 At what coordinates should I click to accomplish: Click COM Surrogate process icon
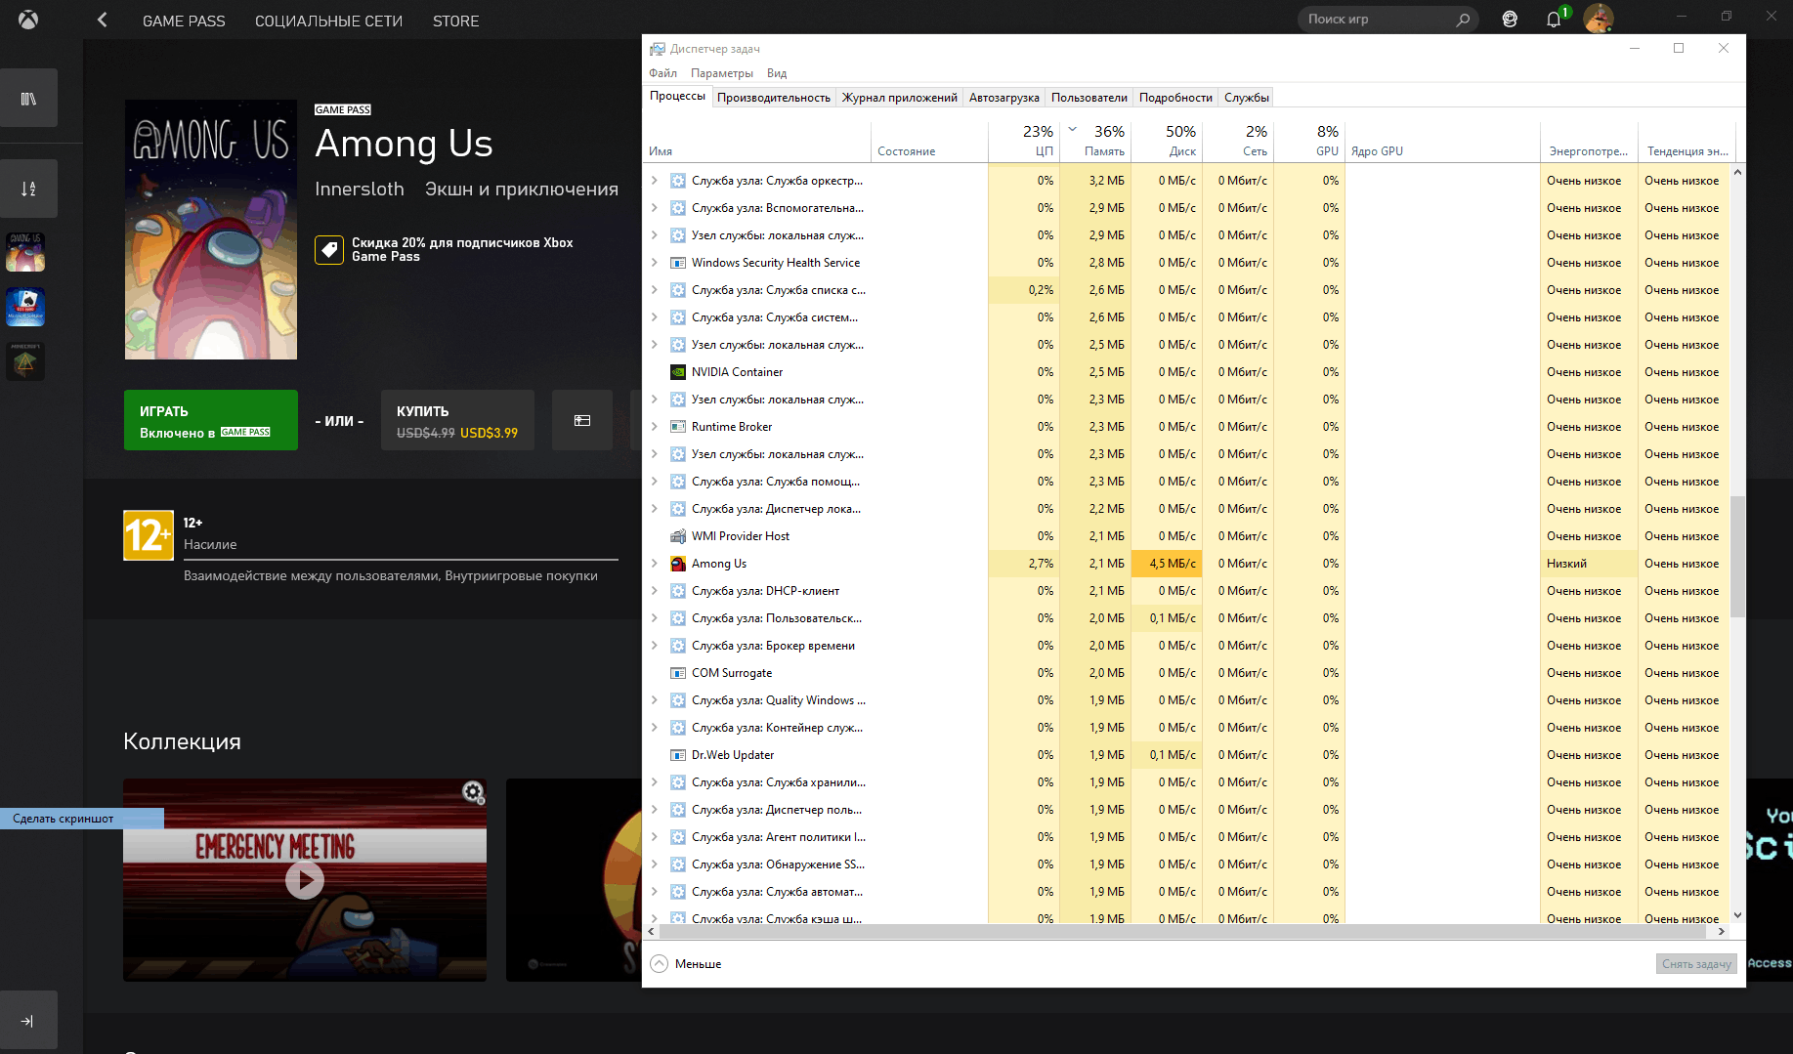(678, 673)
